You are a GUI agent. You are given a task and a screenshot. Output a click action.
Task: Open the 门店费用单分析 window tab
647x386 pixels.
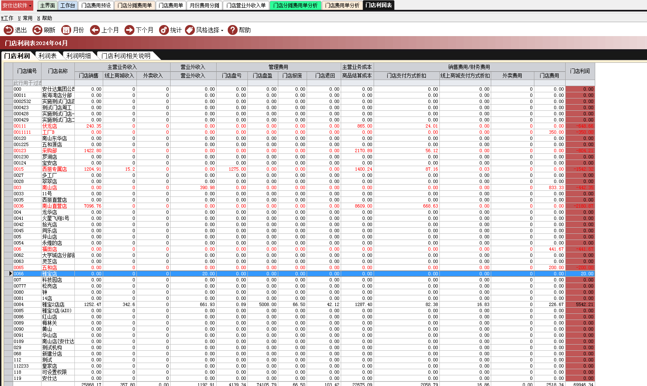[x=342, y=5]
